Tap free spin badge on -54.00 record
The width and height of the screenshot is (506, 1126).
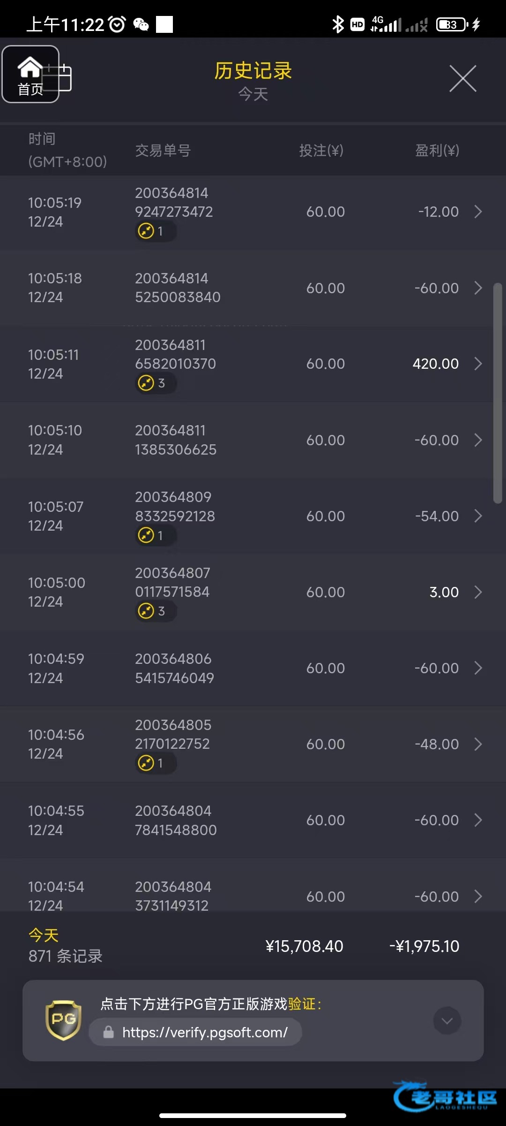click(155, 535)
